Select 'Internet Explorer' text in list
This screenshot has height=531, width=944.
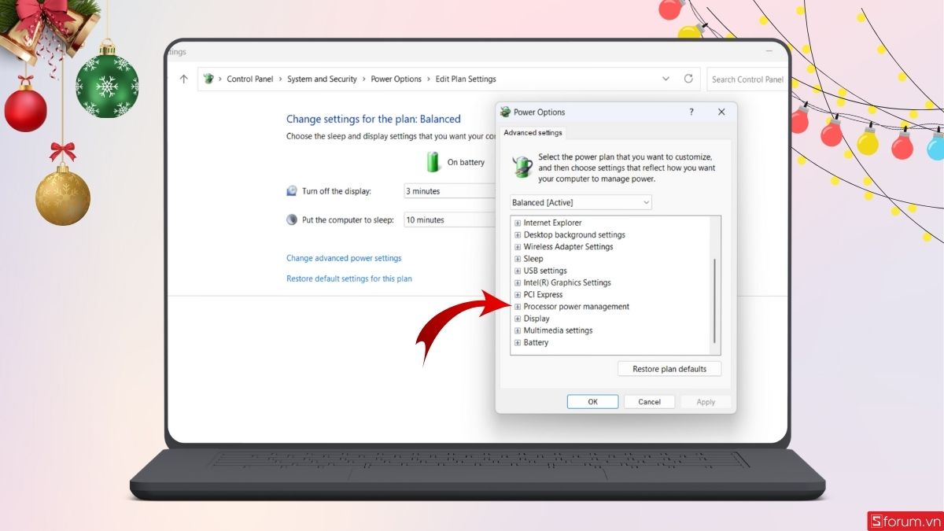tap(552, 223)
